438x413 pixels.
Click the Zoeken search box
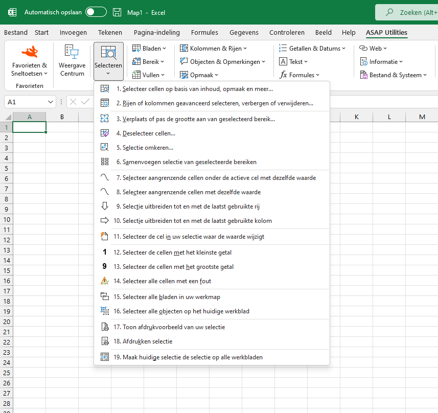tap(407, 12)
